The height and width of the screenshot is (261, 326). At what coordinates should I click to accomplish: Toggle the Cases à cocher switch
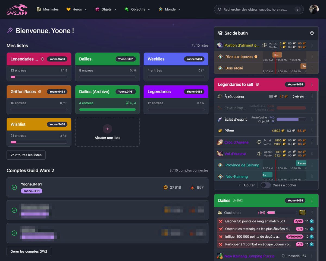[x=266, y=185]
